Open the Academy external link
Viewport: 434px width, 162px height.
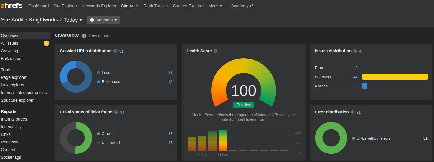click(242, 6)
